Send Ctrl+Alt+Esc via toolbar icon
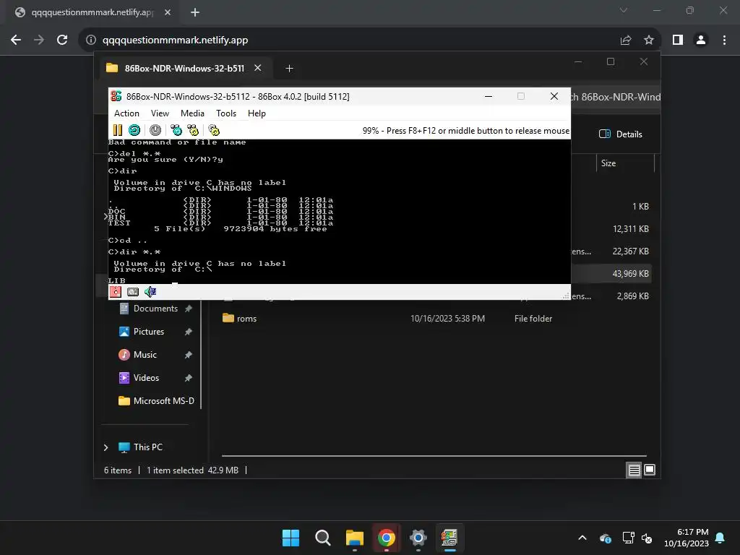Image resolution: width=740 pixels, height=555 pixels. pos(193,130)
